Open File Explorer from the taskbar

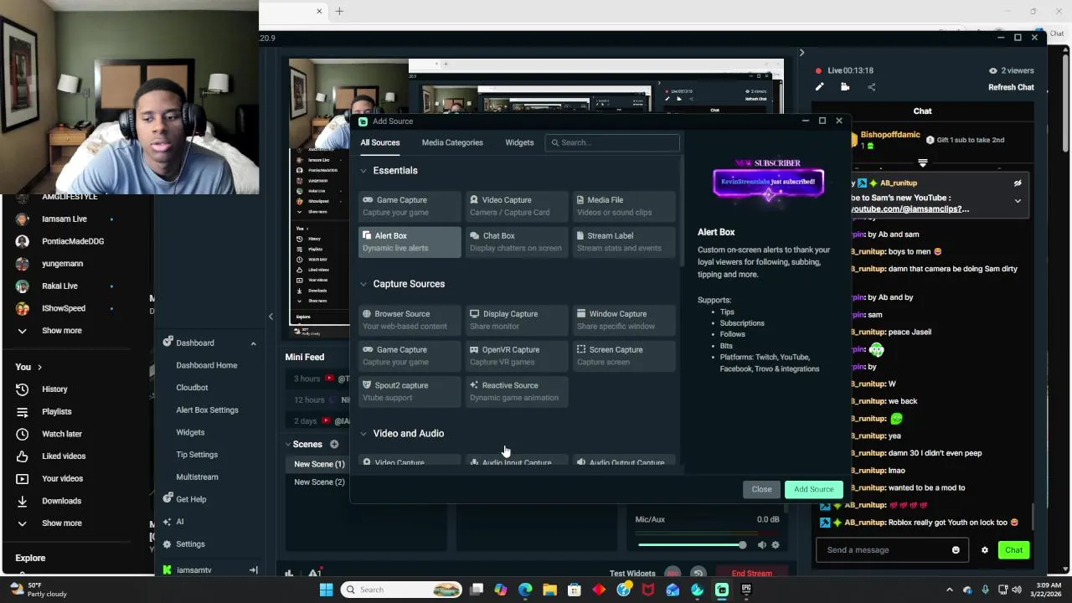549,590
